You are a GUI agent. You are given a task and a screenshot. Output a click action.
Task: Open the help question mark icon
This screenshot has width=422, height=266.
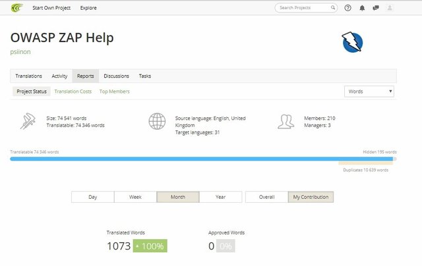tap(348, 8)
